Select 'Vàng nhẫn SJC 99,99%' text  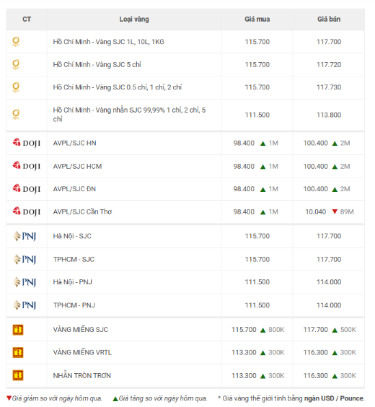pyautogui.click(x=131, y=110)
